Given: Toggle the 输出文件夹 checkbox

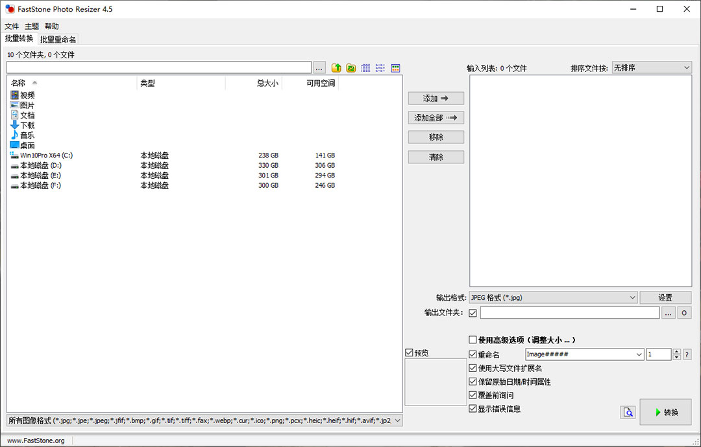Looking at the screenshot, I should [473, 313].
